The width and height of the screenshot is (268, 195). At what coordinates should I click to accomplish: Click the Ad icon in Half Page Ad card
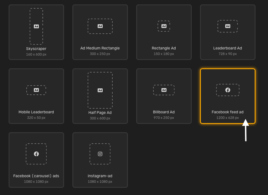(x=100, y=90)
